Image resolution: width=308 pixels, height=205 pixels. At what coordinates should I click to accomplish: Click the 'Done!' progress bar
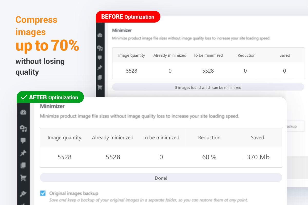pos(161,178)
